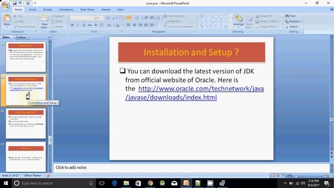The image size is (334, 188).
Task: Toggle Underline formatting
Action: pyautogui.click(x=83, y=25)
